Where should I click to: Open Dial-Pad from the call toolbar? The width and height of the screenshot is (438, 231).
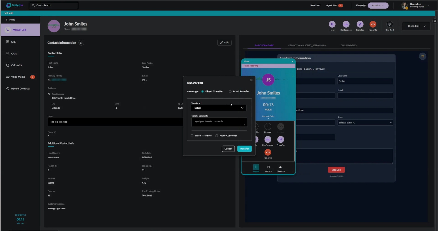pos(389,25)
